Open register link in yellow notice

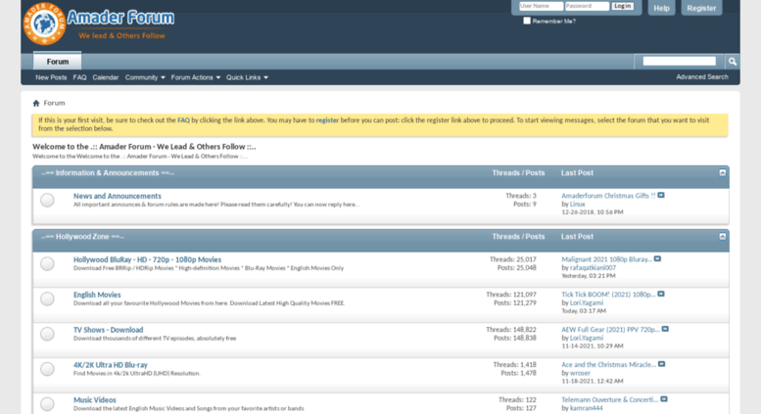point(327,120)
